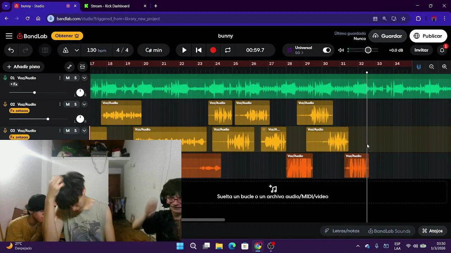Toggle loop cycle playback
The image size is (451, 253).
[x=228, y=50]
